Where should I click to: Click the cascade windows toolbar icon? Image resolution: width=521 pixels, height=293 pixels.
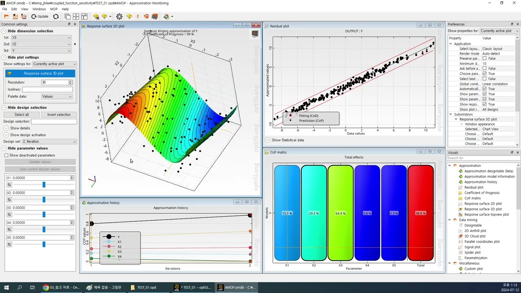(x=68, y=17)
